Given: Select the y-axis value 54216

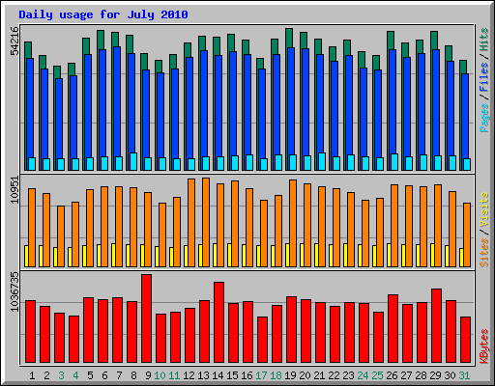Looking at the screenshot, I should pyautogui.click(x=15, y=41).
